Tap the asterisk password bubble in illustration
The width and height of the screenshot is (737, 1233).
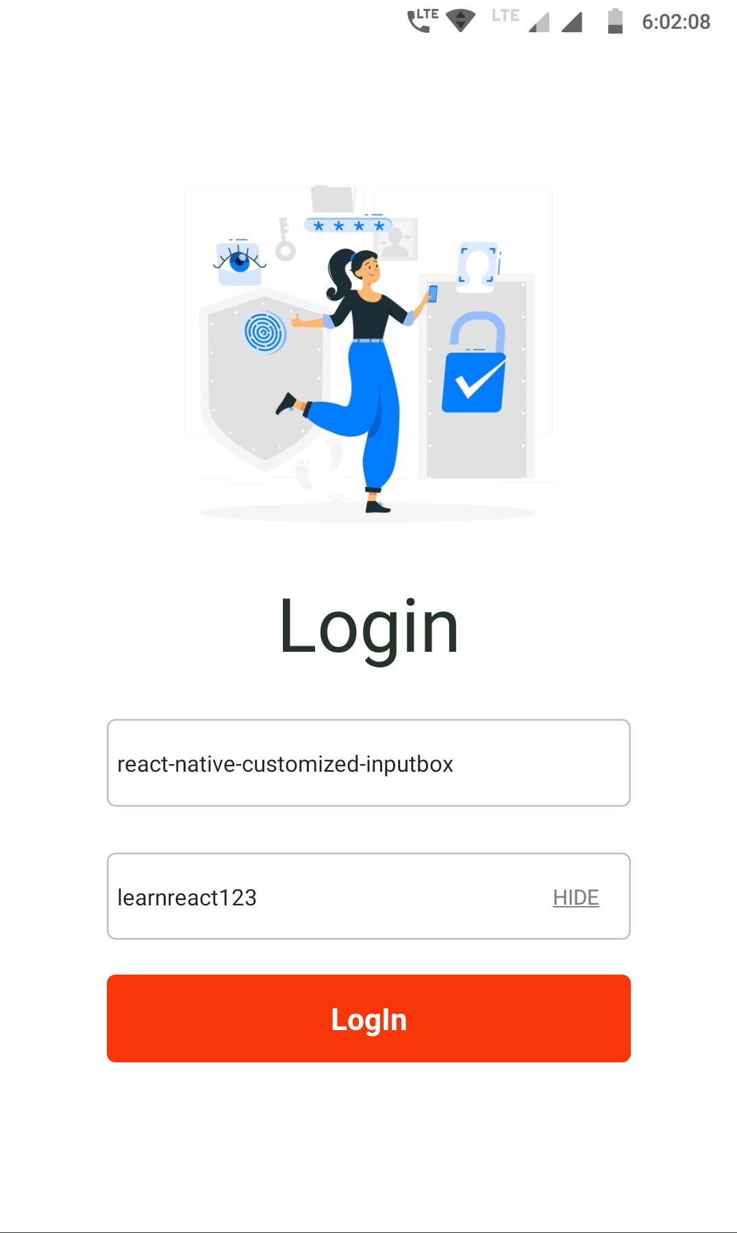[349, 225]
